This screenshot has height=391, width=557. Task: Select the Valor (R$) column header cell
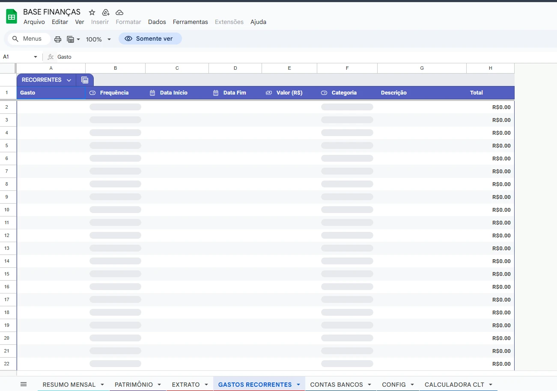tap(289, 93)
